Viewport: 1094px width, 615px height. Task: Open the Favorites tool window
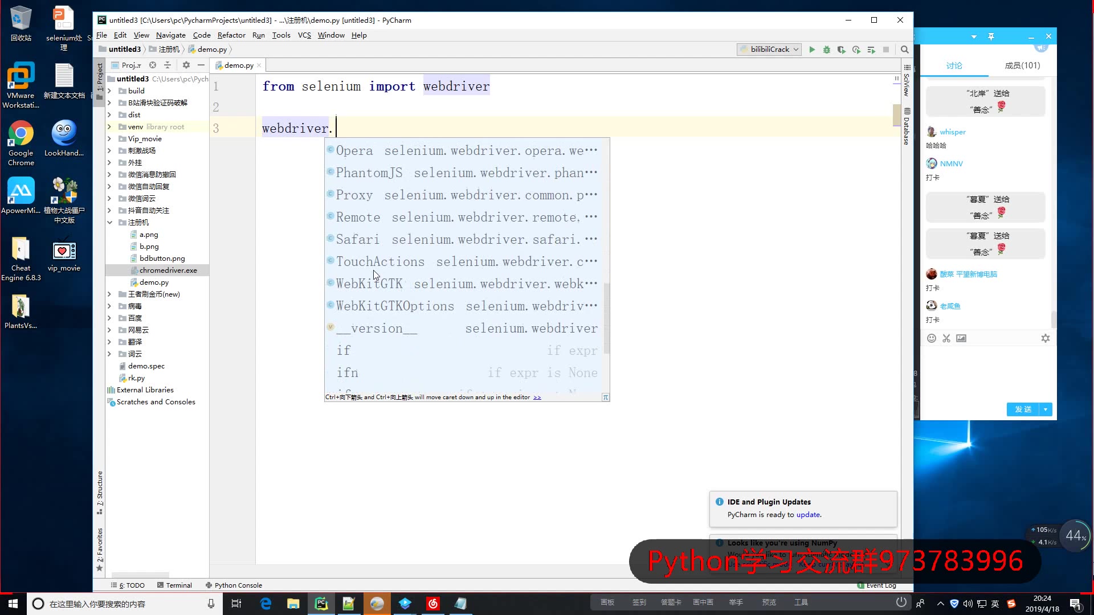(100, 550)
